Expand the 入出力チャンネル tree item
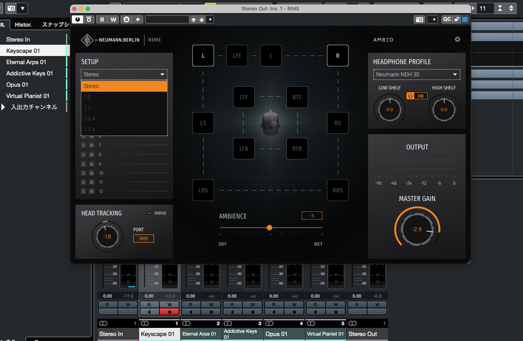523x341 pixels. coord(4,107)
